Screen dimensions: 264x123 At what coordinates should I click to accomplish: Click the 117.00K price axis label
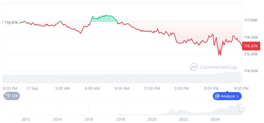251,20
